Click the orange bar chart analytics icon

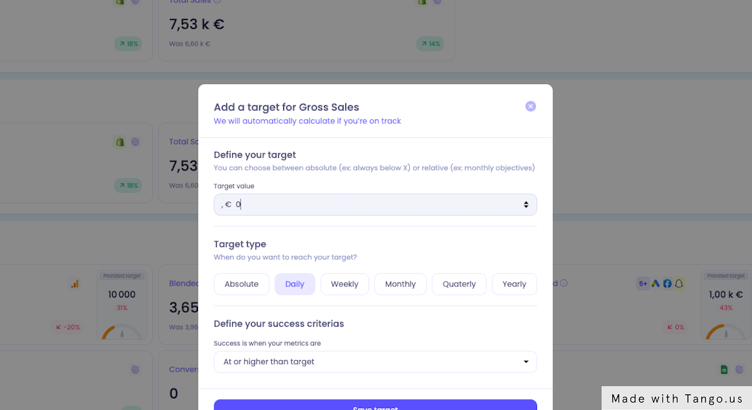(75, 284)
